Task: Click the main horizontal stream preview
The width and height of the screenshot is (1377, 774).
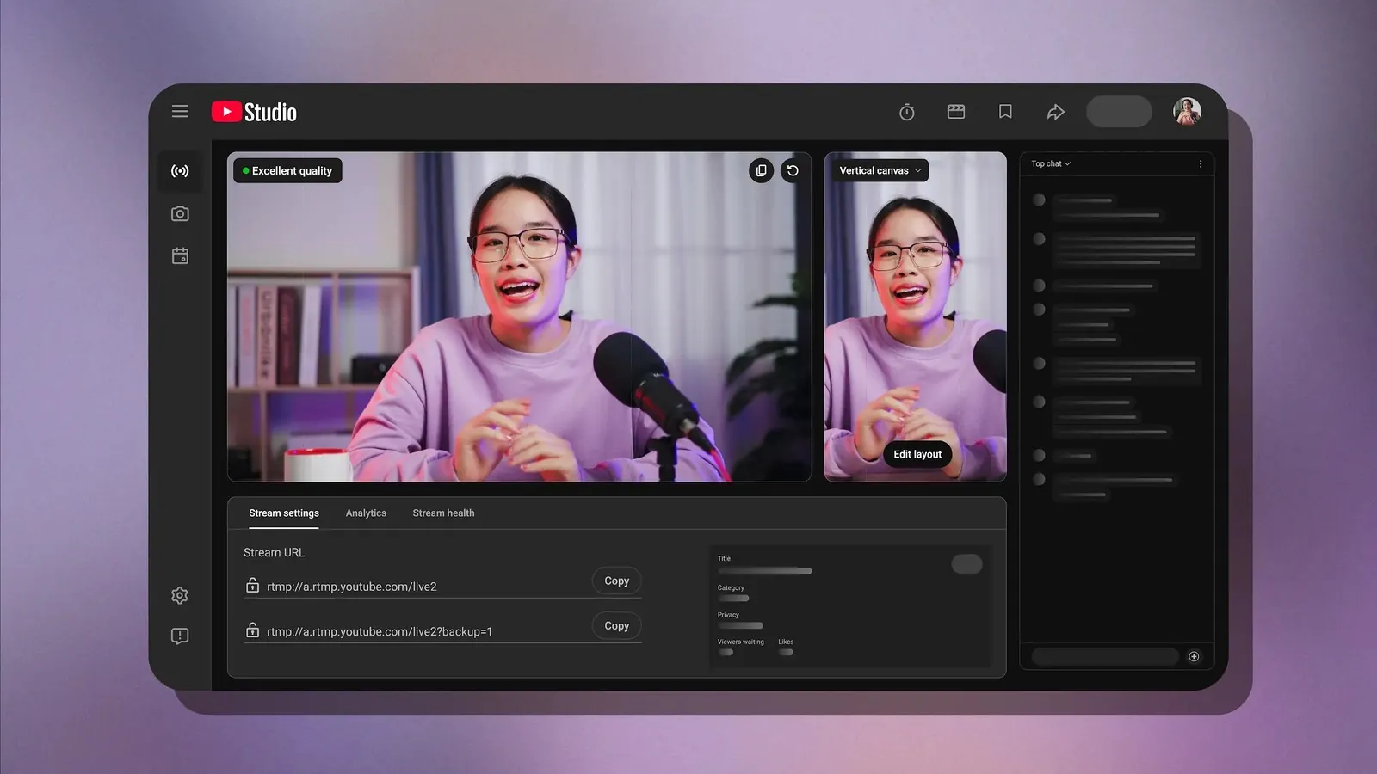Action: click(x=519, y=316)
